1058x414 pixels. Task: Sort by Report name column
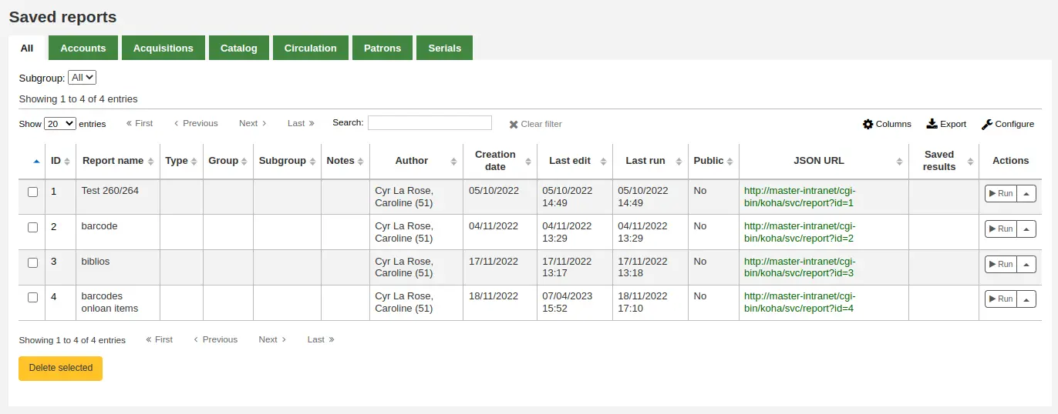tap(118, 161)
